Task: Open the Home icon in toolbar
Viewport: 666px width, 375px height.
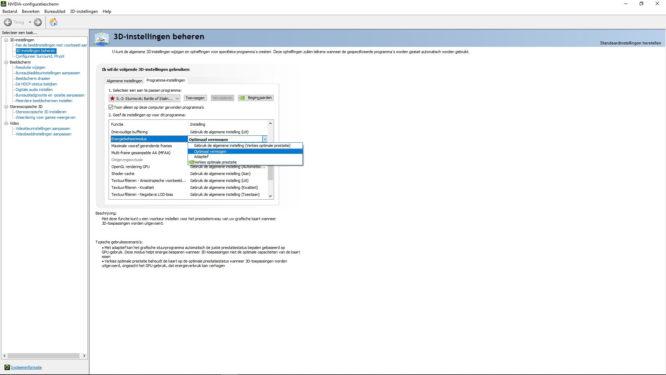Action: (53, 22)
